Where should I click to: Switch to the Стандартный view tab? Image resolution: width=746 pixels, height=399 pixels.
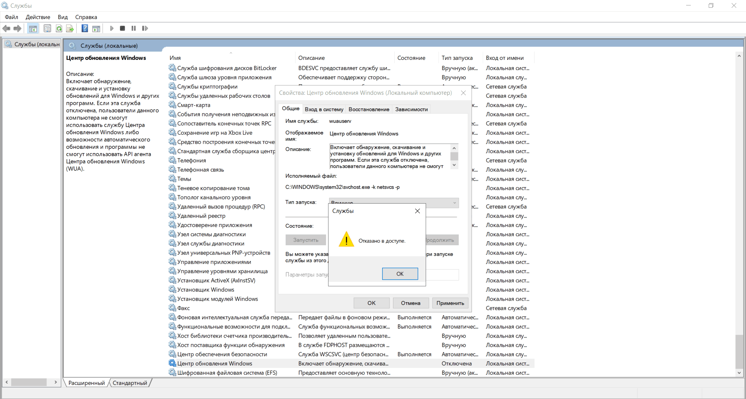coord(130,383)
